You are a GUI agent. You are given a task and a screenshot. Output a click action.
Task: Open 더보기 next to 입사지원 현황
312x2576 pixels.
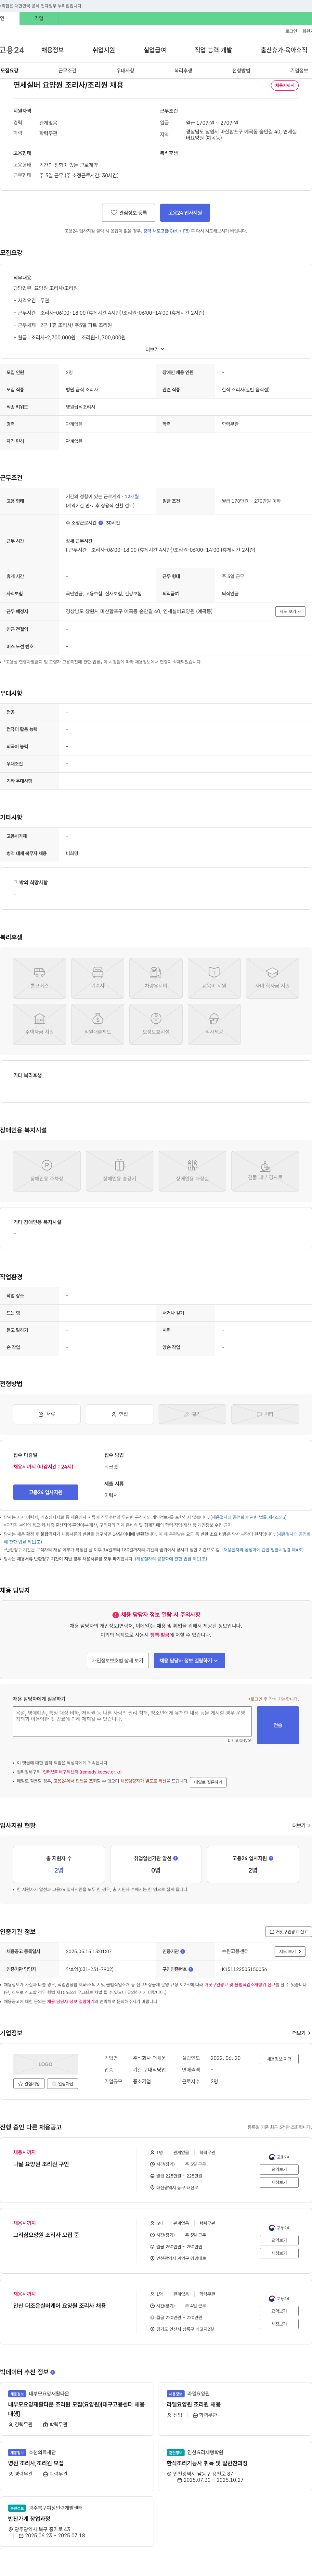click(301, 1825)
